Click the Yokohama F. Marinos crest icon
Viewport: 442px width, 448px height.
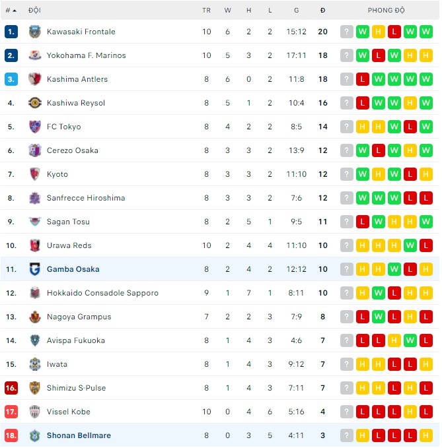click(35, 55)
